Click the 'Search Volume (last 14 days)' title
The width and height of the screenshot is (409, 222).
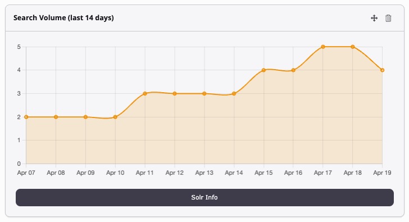pos(63,18)
